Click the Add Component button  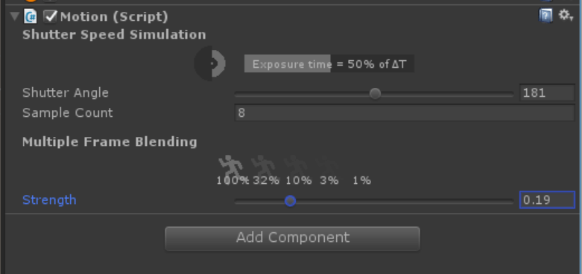click(x=292, y=239)
